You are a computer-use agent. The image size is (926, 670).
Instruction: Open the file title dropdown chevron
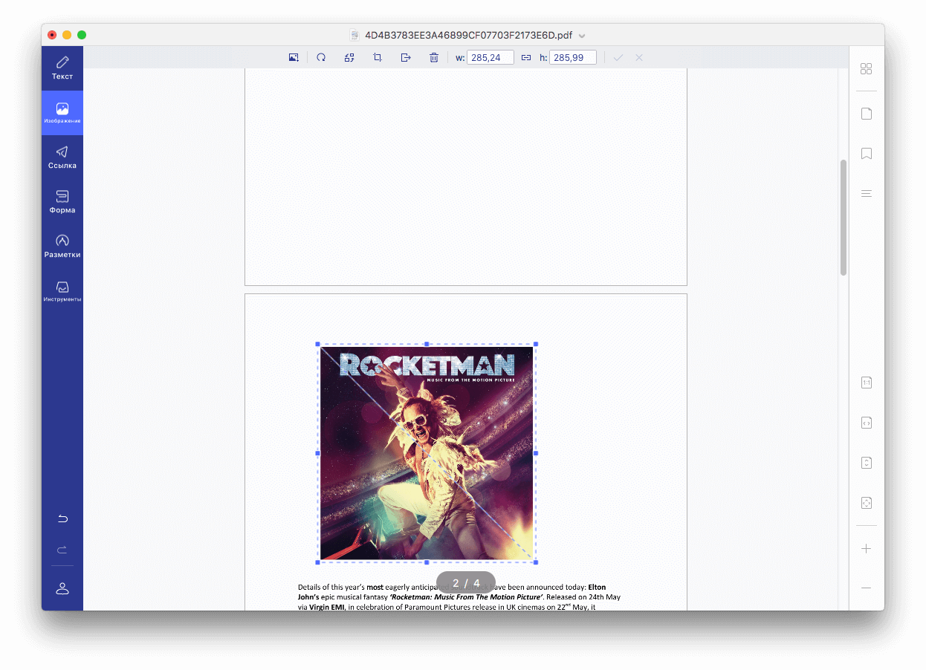click(582, 36)
